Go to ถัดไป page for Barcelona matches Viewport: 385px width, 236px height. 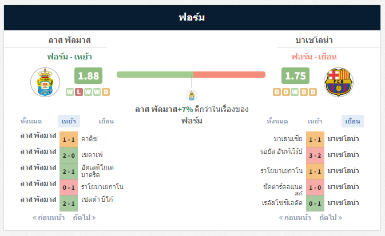(331, 218)
